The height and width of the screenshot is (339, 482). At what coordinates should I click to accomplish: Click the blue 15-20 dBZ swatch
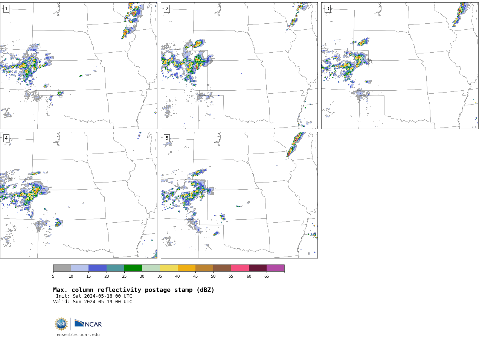pyautogui.click(x=98, y=268)
